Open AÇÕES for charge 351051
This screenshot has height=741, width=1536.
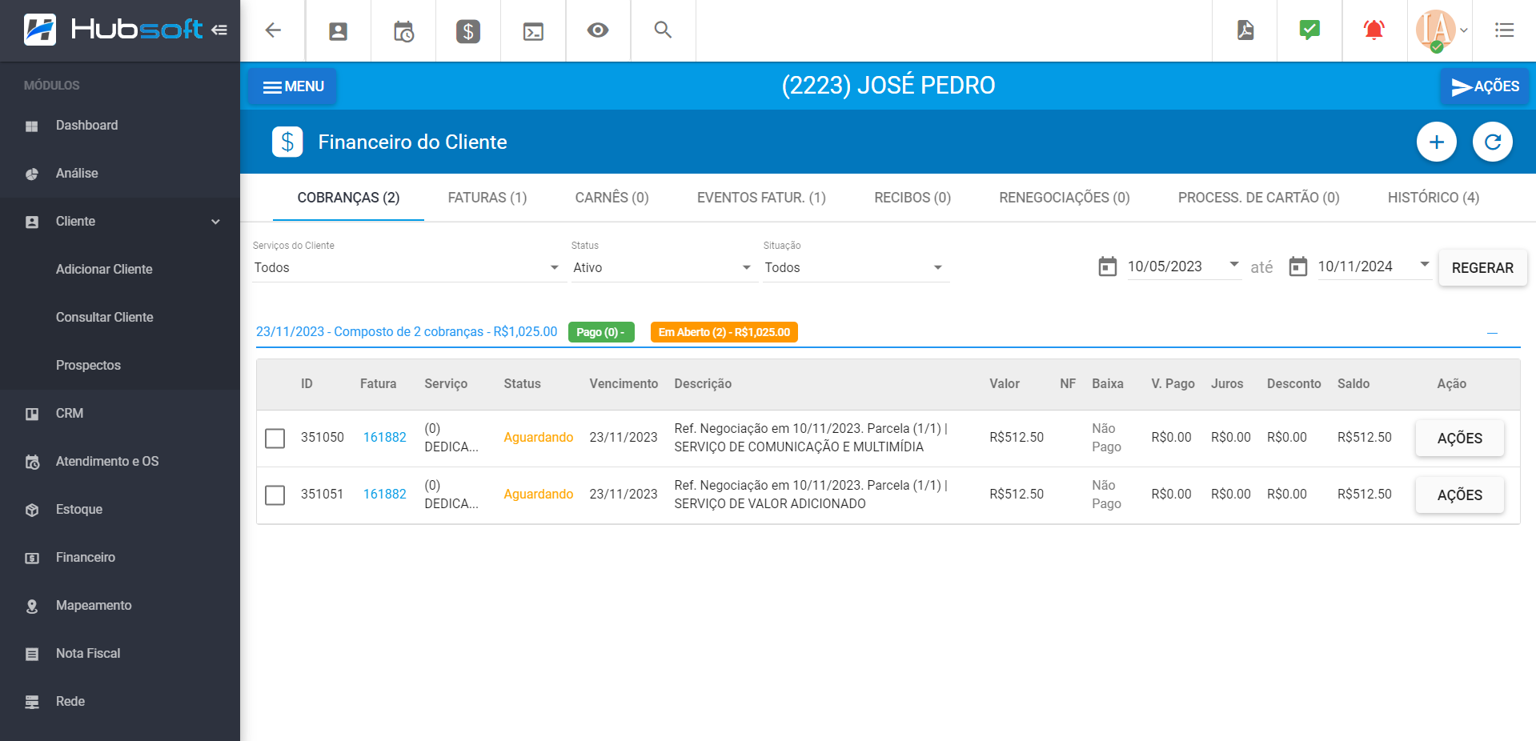(1459, 495)
